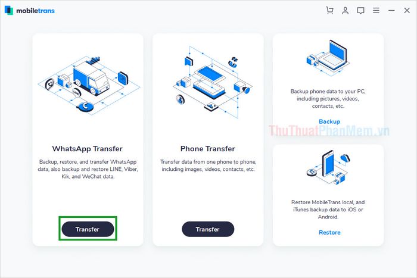
Task: Click WhatsApp backup description text
Action: coord(88,169)
